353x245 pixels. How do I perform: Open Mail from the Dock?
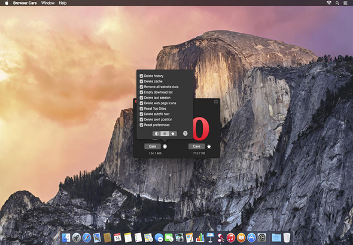pos(97,238)
